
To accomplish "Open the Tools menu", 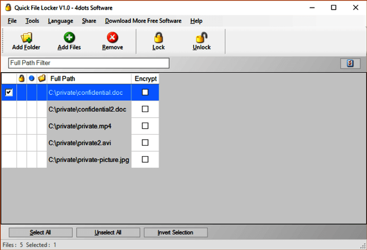I will point(32,21).
